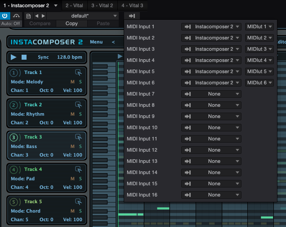Change Track 5 Mode: Chord
Screen dimensions: 286x227
click(26, 211)
